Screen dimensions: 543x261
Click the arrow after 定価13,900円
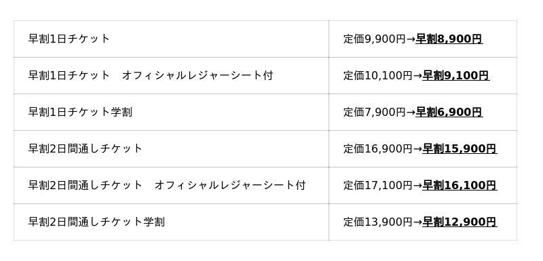click(x=417, y=222)
